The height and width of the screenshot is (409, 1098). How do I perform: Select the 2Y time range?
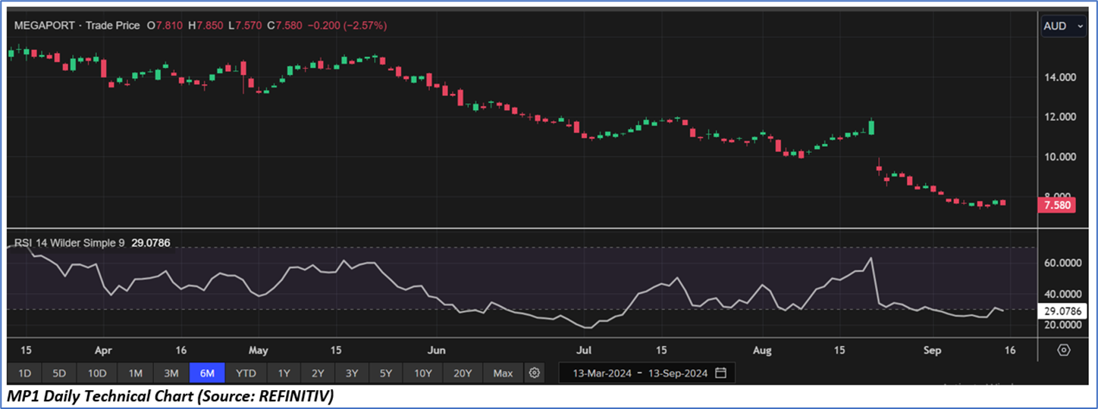318,373
